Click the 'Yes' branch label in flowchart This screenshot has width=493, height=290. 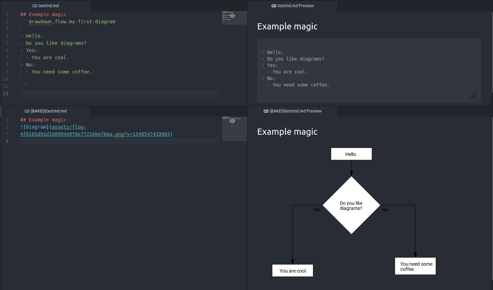point(317,210)
